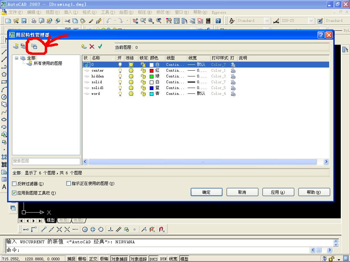Click the Object Snap Settings magnet icon
Screen dimensions: 350x262
(162, 229)
